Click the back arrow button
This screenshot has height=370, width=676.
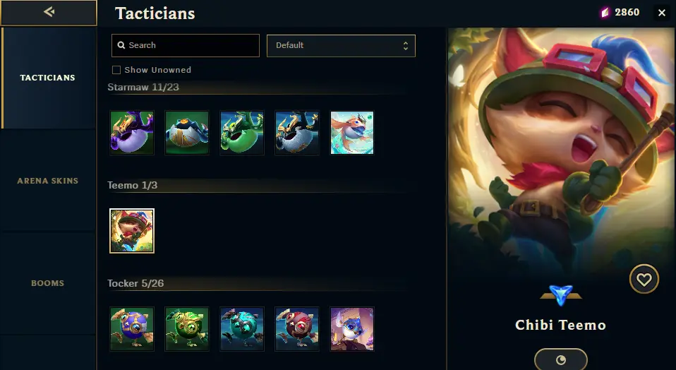point(49,13)
